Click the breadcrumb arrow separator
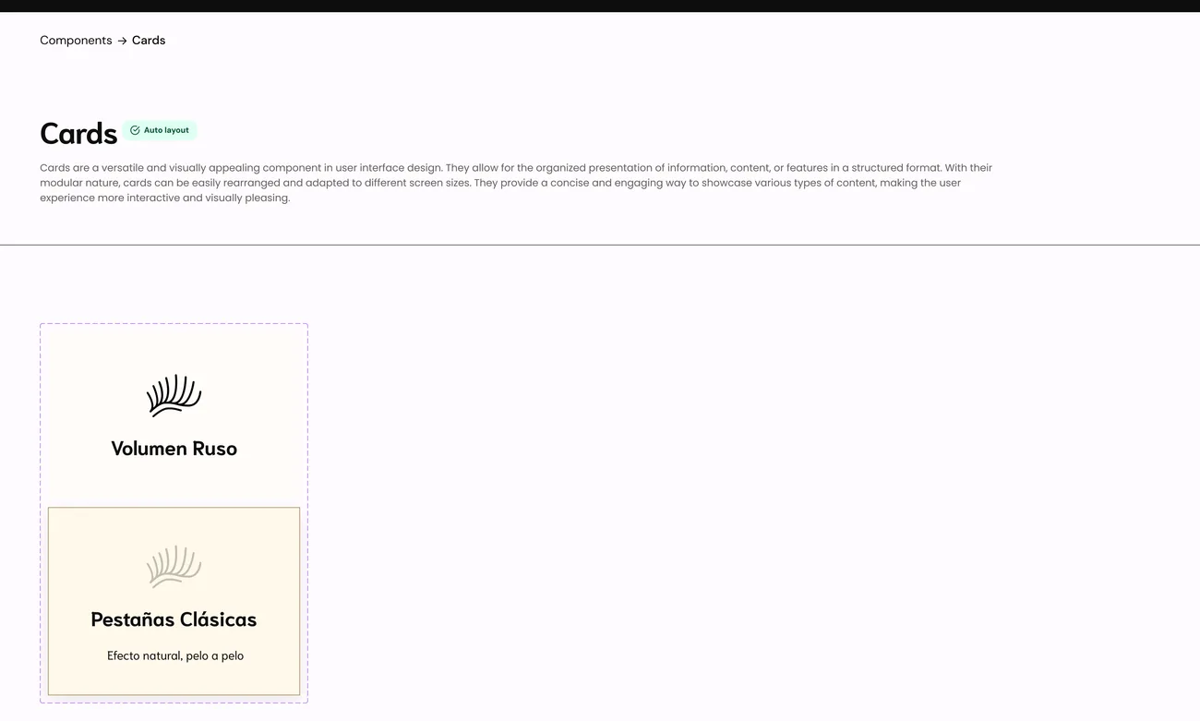1200x721 pixels. [122, 41]
